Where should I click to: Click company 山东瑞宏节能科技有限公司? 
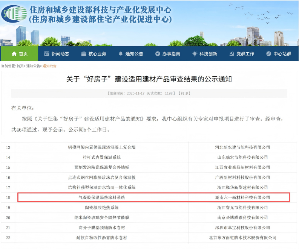(x=242, y=157)
